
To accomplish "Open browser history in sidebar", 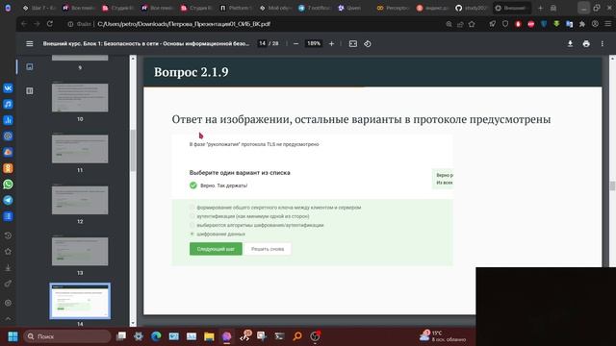I will click(8, 235).
